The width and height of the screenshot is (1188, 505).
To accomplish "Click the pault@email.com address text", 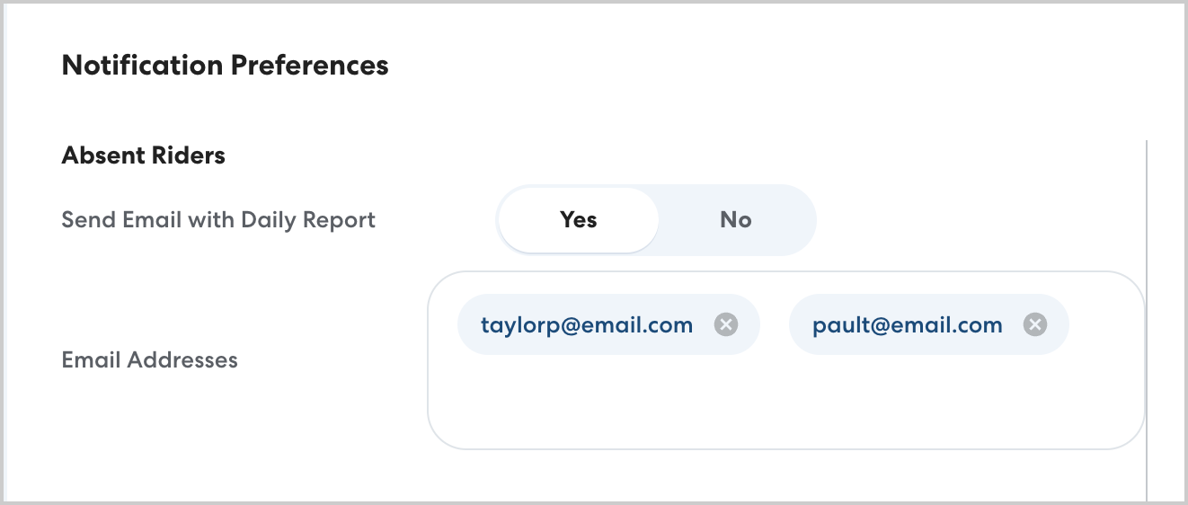I will point(907,324).
